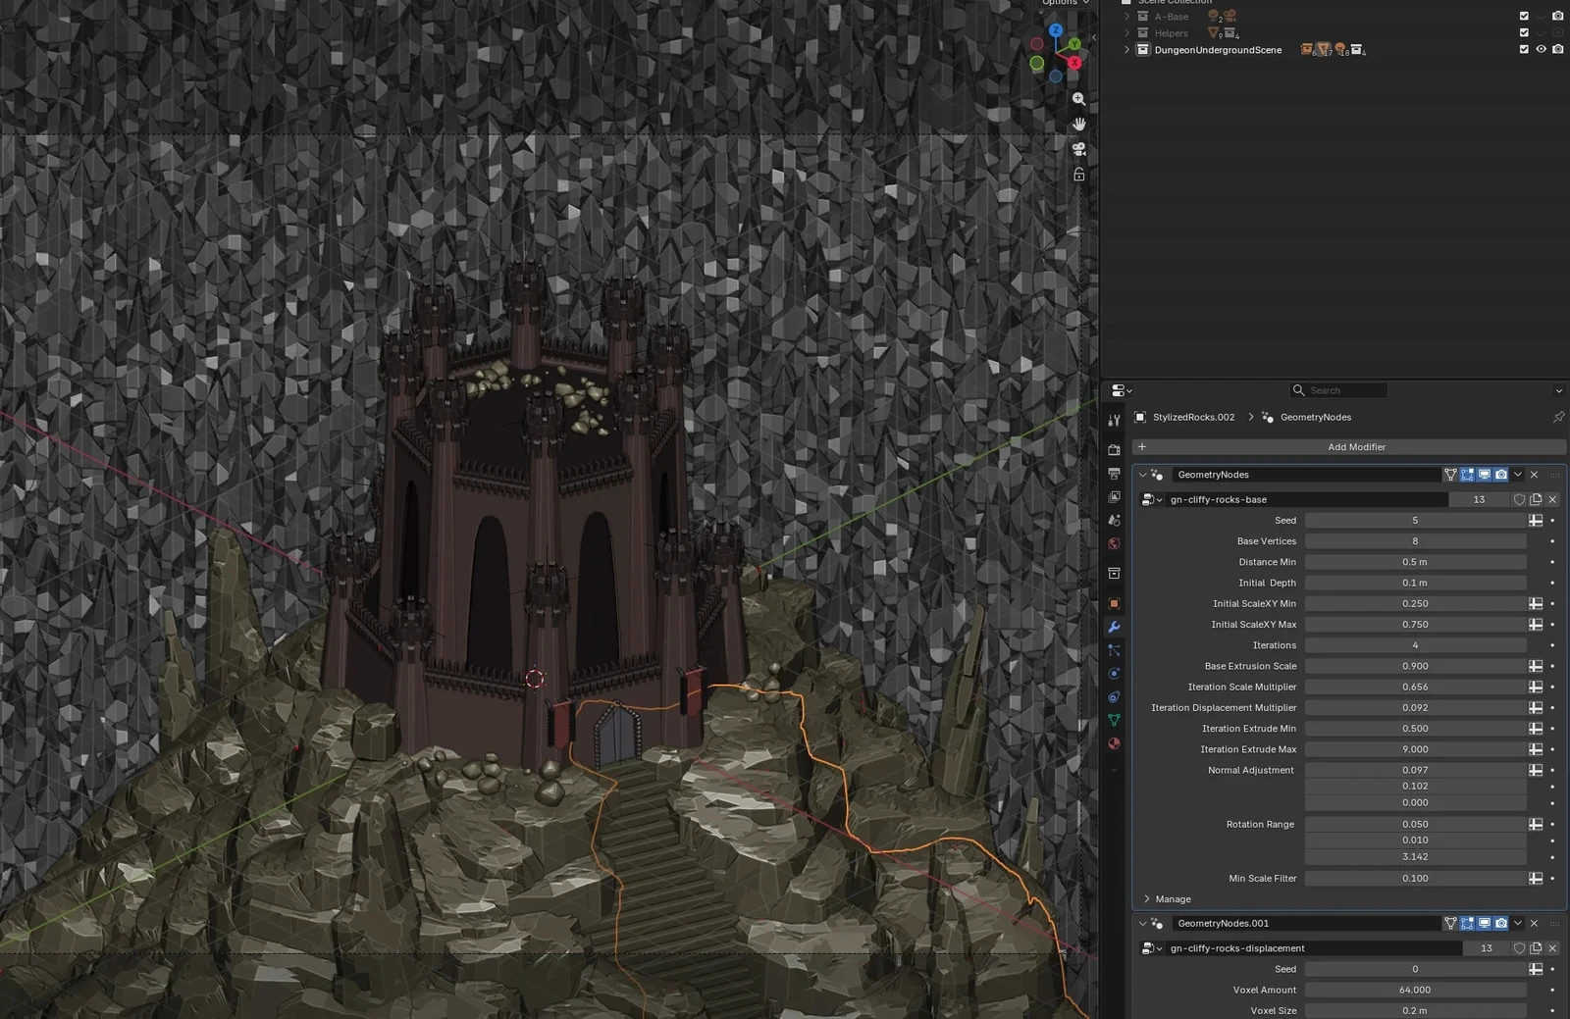This screenshot has height=1019, width=1570.
Task: Toggle fake user shield for gn-cliffy-rocks-base
Action: (x=1519, y=499)
